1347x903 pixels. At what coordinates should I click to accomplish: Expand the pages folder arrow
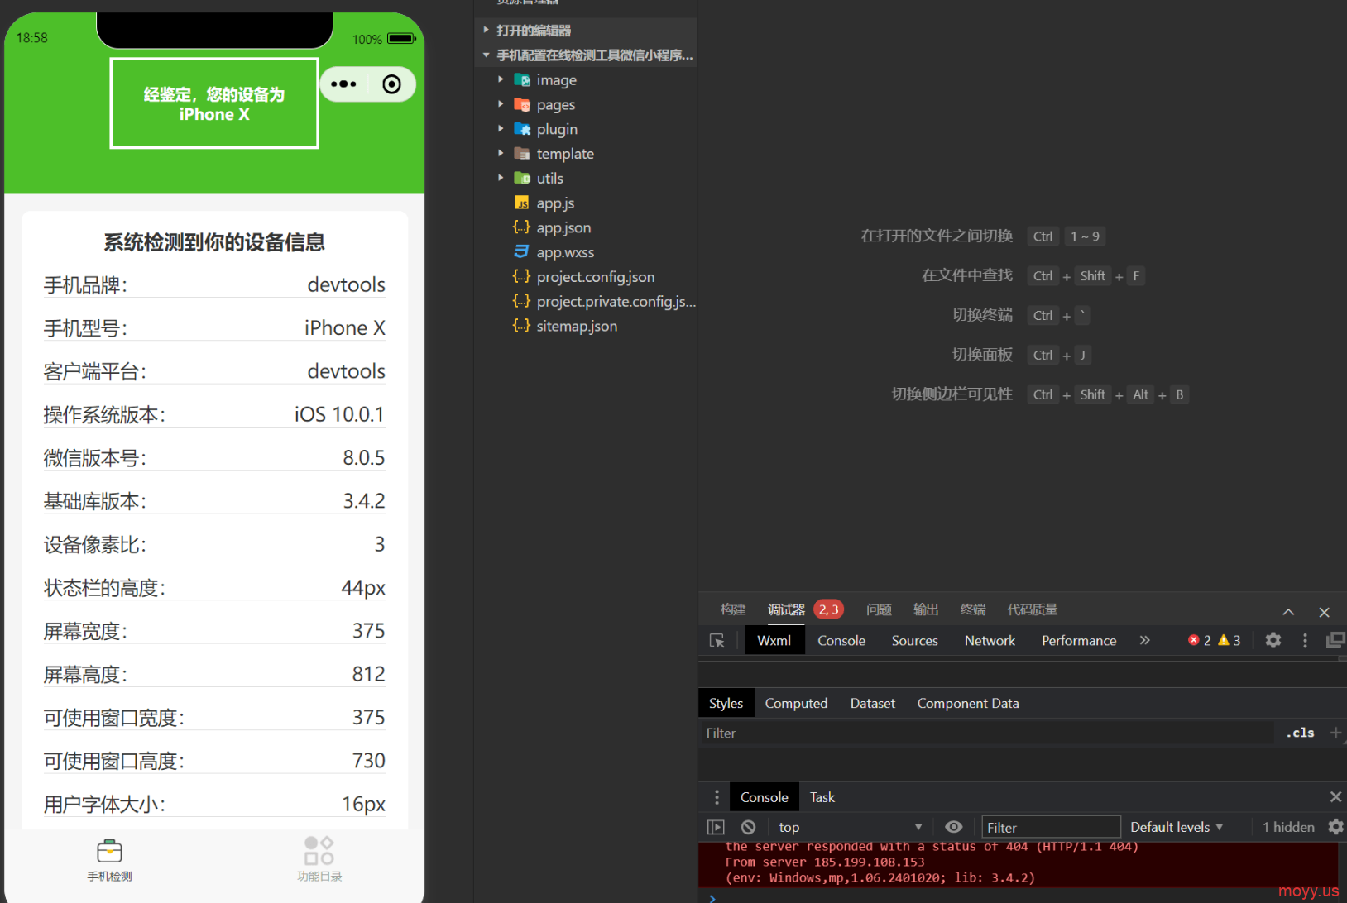(501, 104)
